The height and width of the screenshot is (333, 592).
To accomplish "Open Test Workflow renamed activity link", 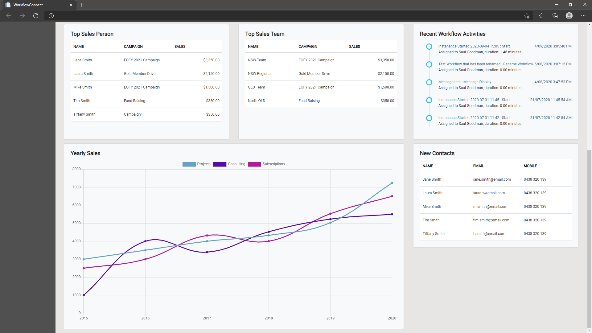I will click(485, 64).
